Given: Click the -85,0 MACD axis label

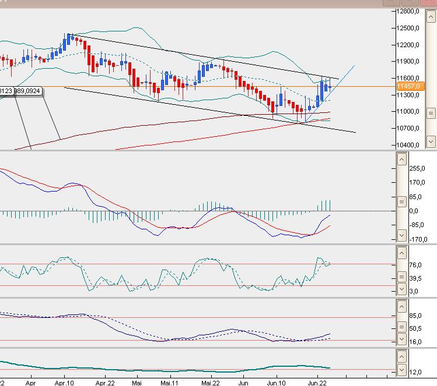Looking at the screenshot, I should (417, 225).
